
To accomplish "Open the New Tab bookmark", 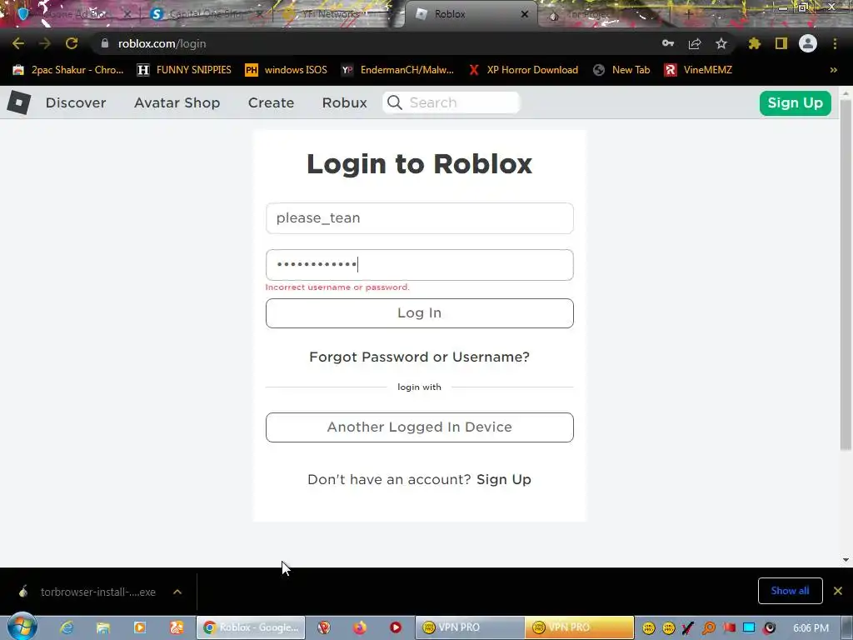I will [x=621, y=70].
